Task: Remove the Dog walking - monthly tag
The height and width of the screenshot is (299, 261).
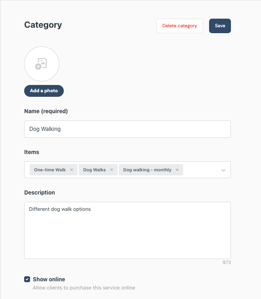Action: click(177, 169)
